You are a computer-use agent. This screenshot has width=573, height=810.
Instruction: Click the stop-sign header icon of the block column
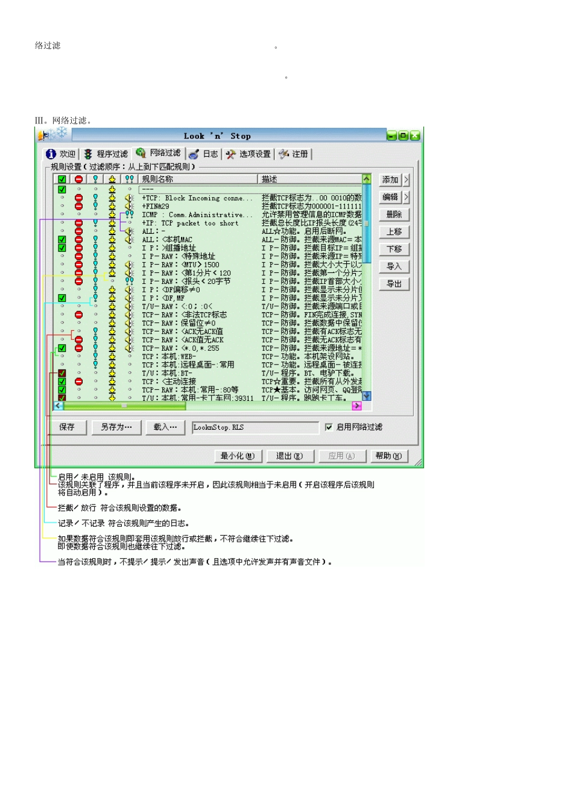(78, 180)
